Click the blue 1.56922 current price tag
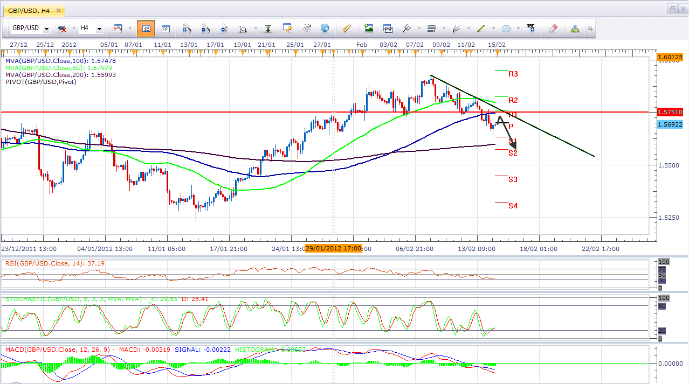 671,124
